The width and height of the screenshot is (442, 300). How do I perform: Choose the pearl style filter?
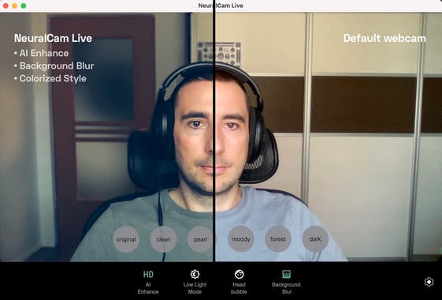coord(200,239)
